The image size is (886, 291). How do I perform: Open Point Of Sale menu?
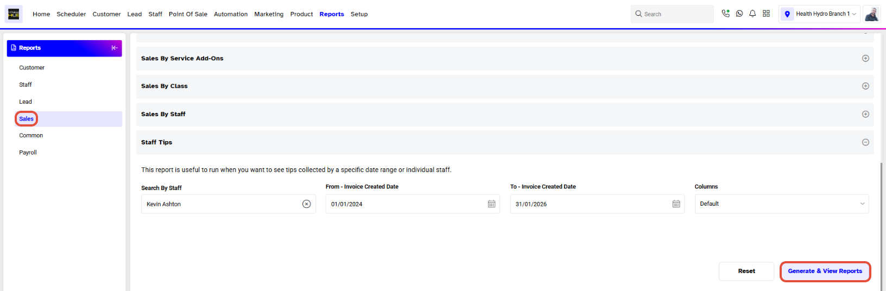[188, 14]
